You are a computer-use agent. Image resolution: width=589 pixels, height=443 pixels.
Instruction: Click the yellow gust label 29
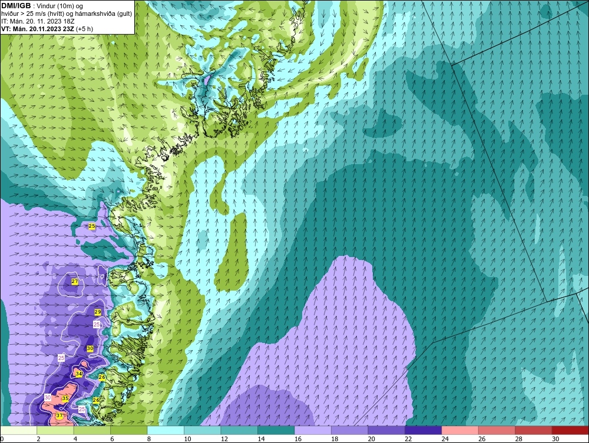[98, 312]
